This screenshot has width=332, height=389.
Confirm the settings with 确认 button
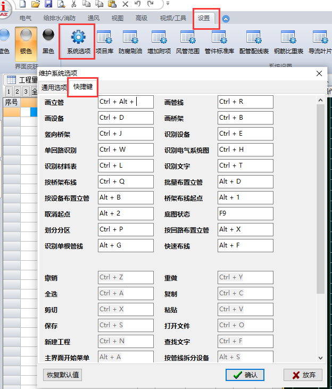tap(245, 375)
